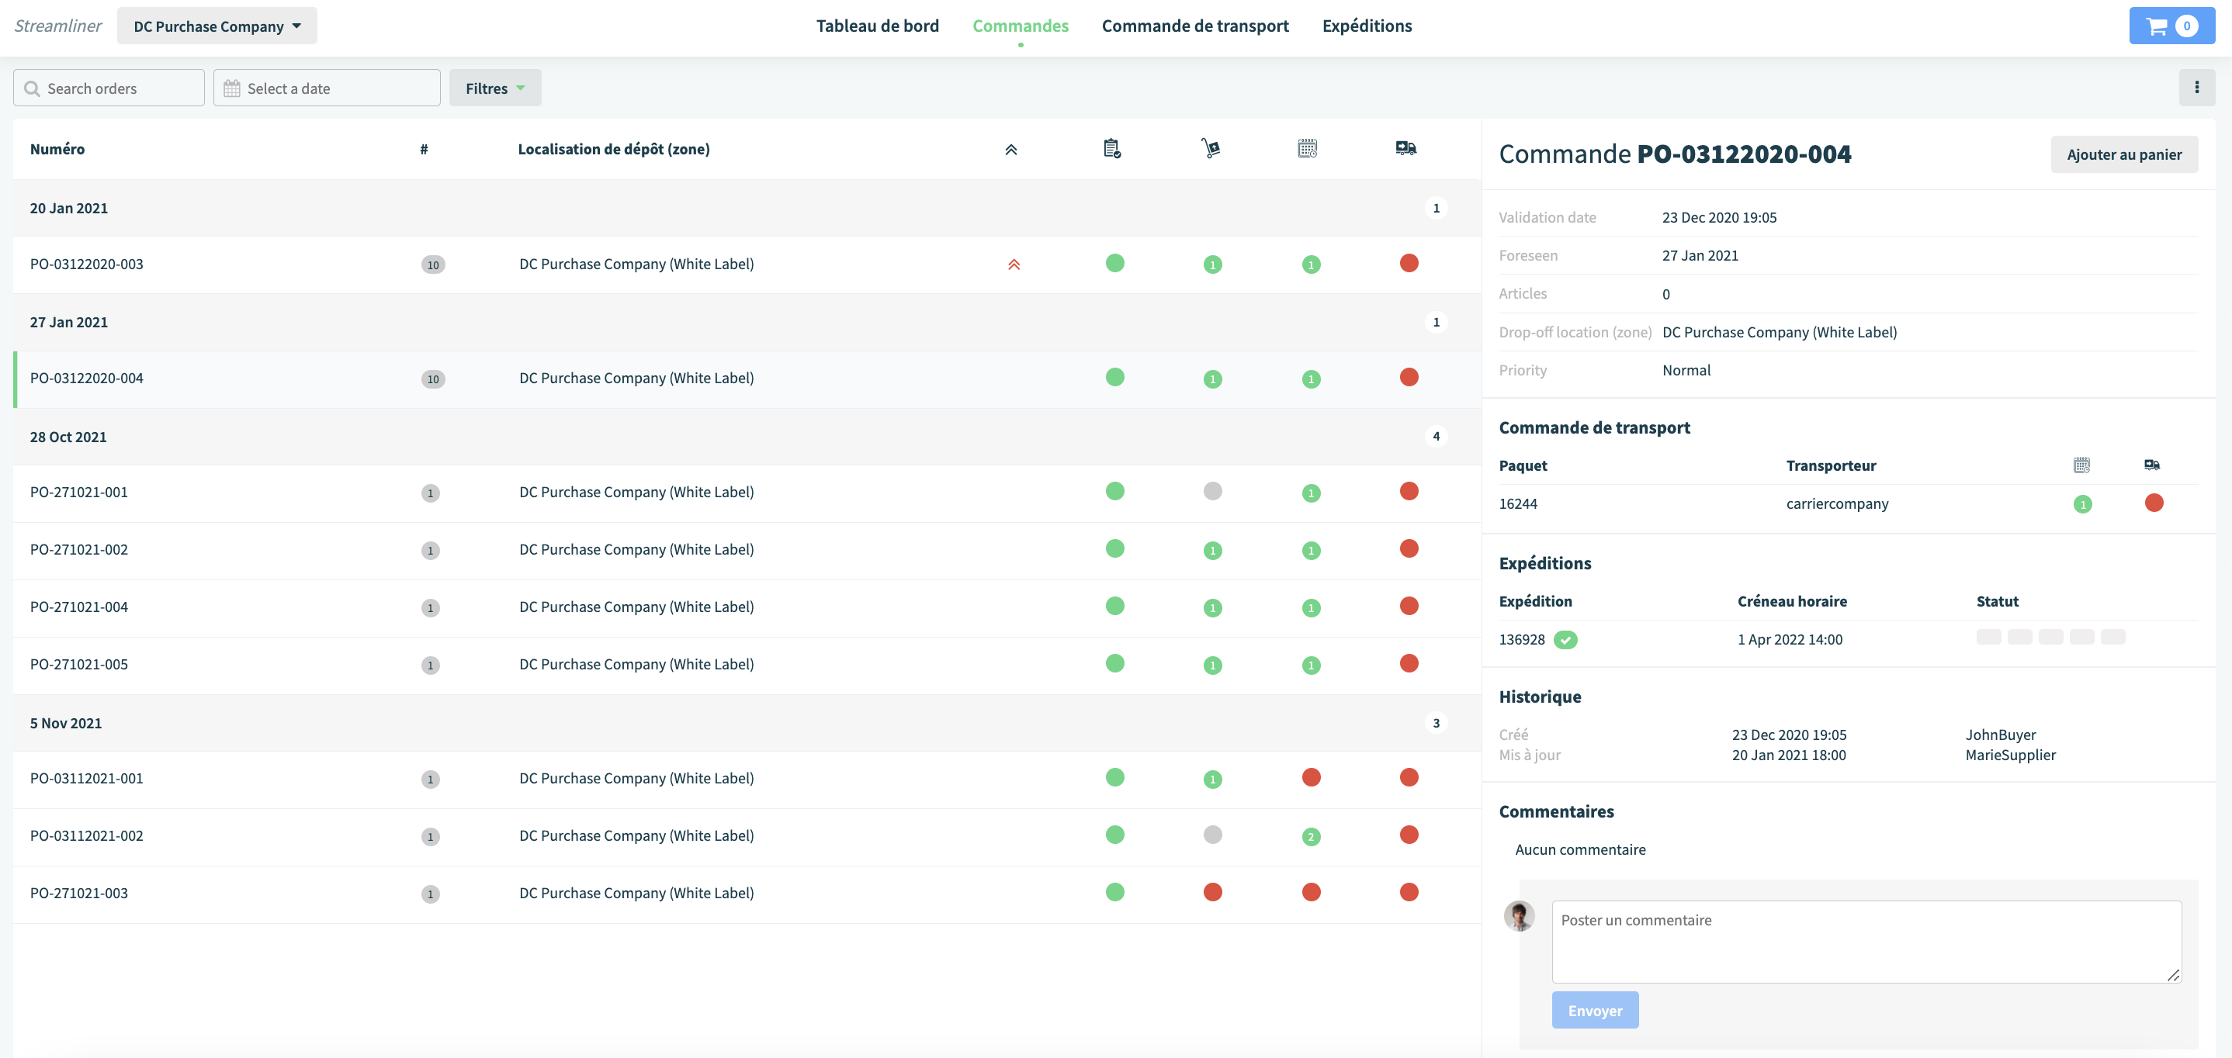The width and height of the screenshot is (2232, 1058).
Task: Click the green check badge beside expedition 136928
Action: [1565, 640]
